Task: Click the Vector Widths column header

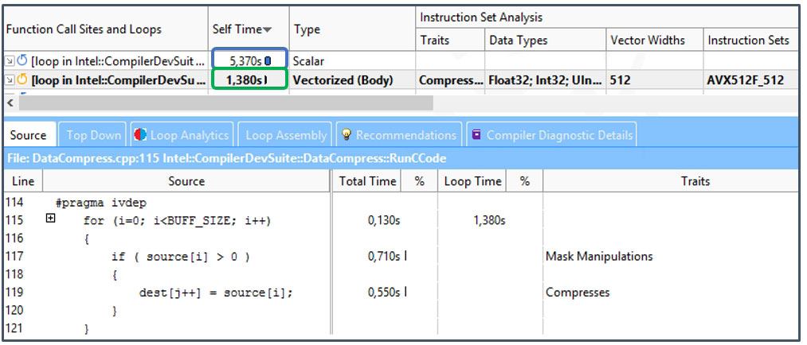Action: tap(654, 40)
